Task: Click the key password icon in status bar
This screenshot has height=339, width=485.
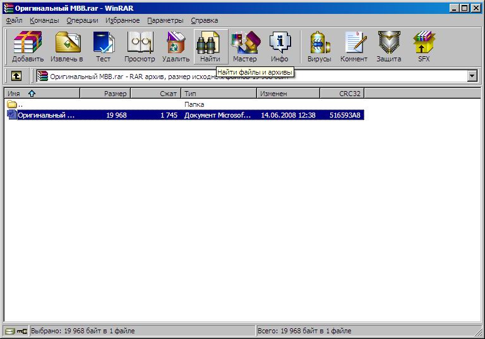Action: tap(22, 331)
